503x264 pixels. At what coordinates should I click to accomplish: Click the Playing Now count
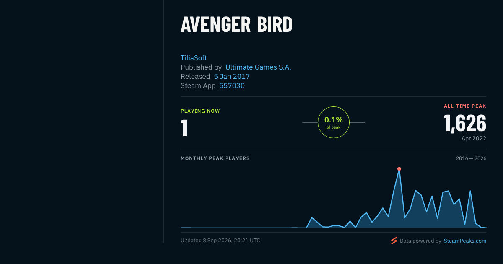184,128
